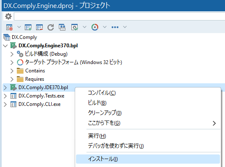Click the icon of DX.Comply.CLI.exe
The width and height of the screenshot is (225, 167).
tap(13, 105)
